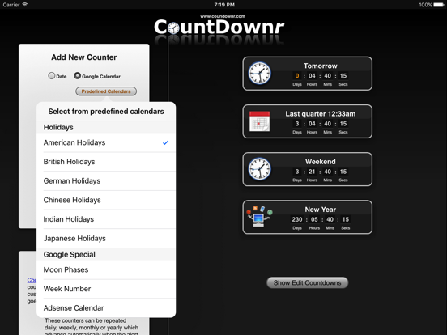Open the www.coundownr.com link

(223, 16)
